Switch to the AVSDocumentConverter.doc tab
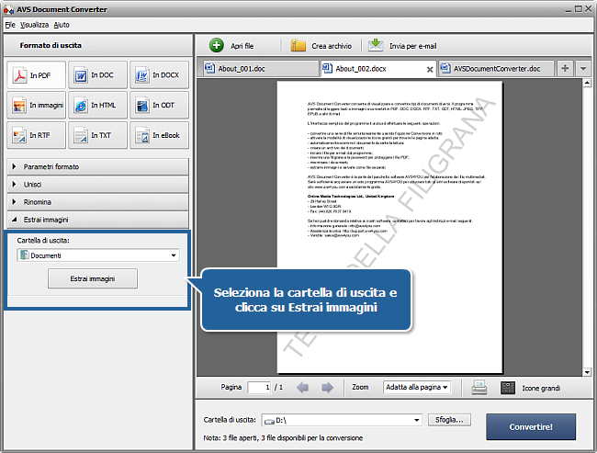The image size is (597, 453). (x=497, y=69)
